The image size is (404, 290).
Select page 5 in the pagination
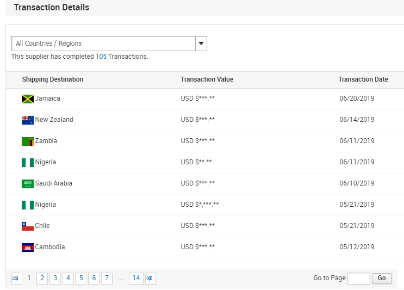[x=81, y=278]
